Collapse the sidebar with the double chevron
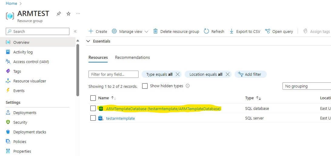Viewport: 331px width, 156px height. tap(75, 31)
